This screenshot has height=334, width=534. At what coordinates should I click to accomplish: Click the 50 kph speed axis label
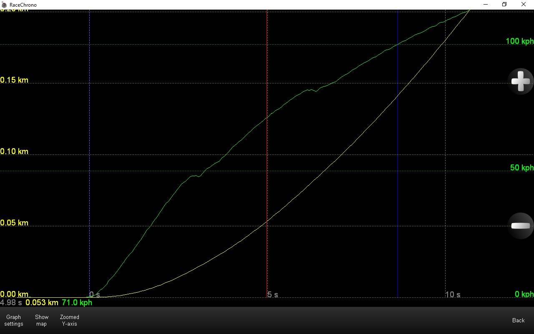(x=521, y=167)
